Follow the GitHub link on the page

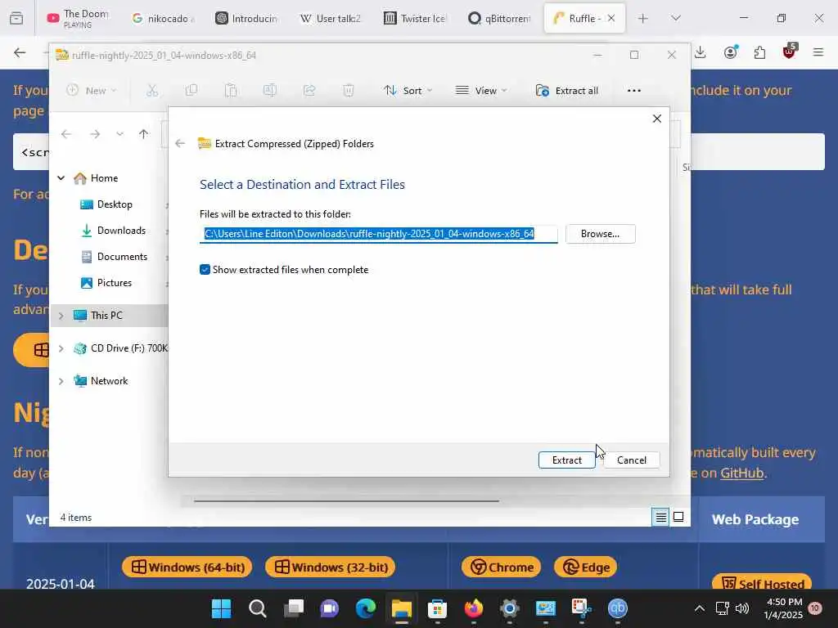(741, 473)
